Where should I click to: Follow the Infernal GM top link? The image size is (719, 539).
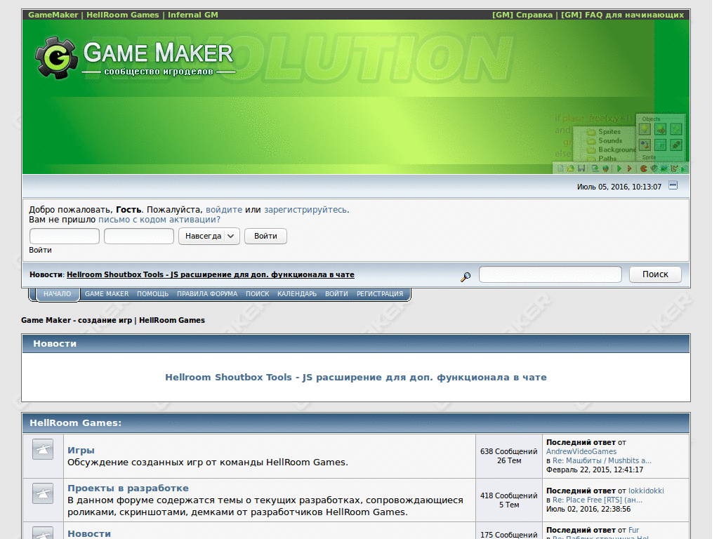tap(192, 15)
